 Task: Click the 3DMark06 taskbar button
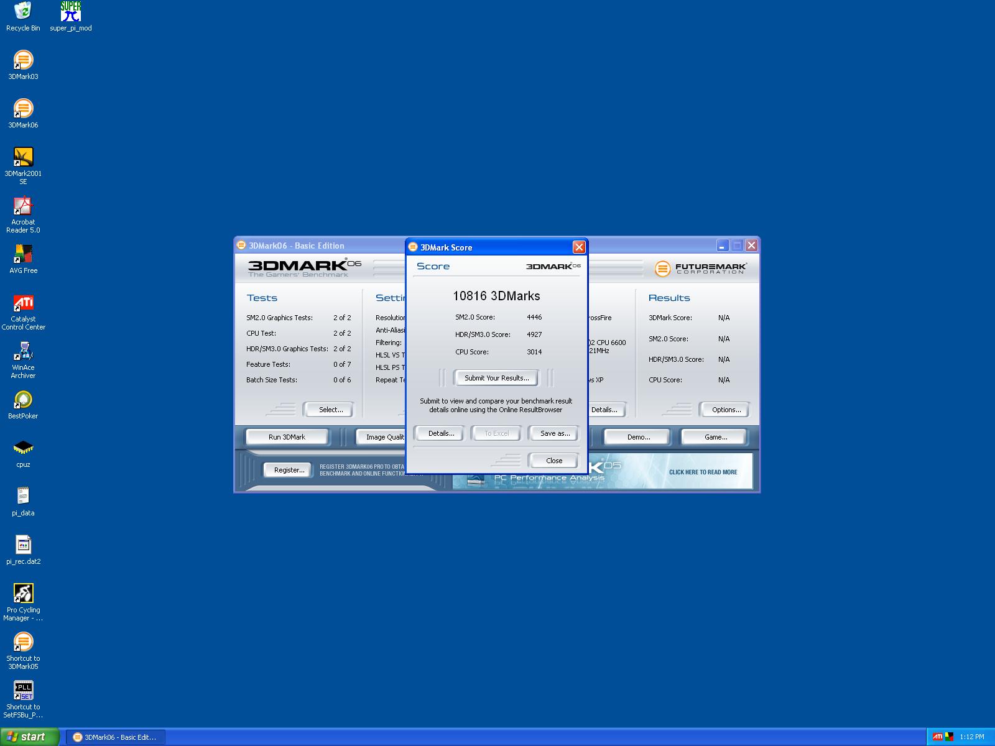click(116, 737)
